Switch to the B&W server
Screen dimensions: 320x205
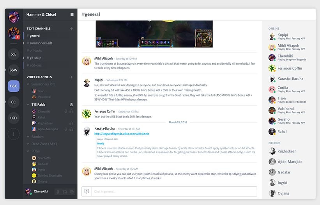[14, 70]
